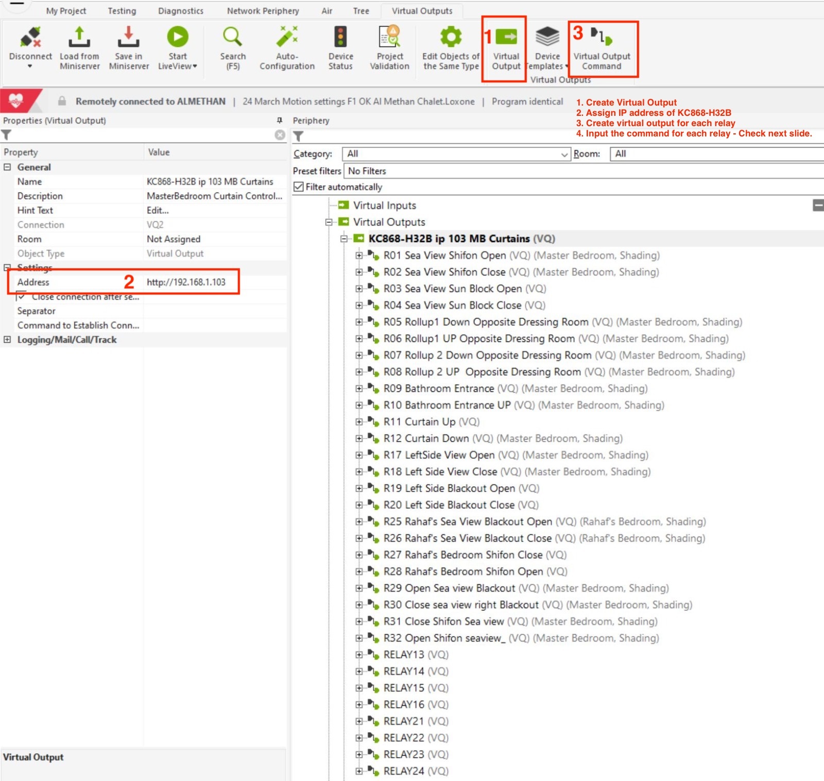This screenshot has height=781, width=824.
Task: Open Device Status traffic light icon
Action: click(340, 38)
